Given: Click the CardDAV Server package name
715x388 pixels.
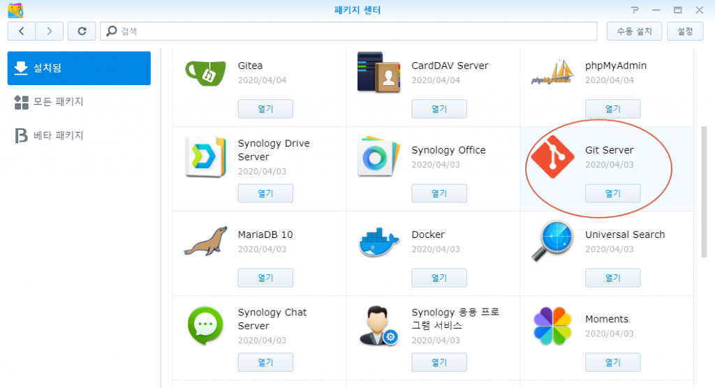Looking at the screenshot, I should pos(450,66).
